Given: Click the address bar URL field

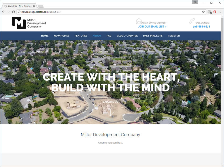Looking at the screenshot, I should [x=106, y=12].
